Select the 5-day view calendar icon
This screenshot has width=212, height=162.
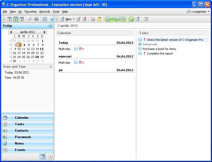[22, 19]
